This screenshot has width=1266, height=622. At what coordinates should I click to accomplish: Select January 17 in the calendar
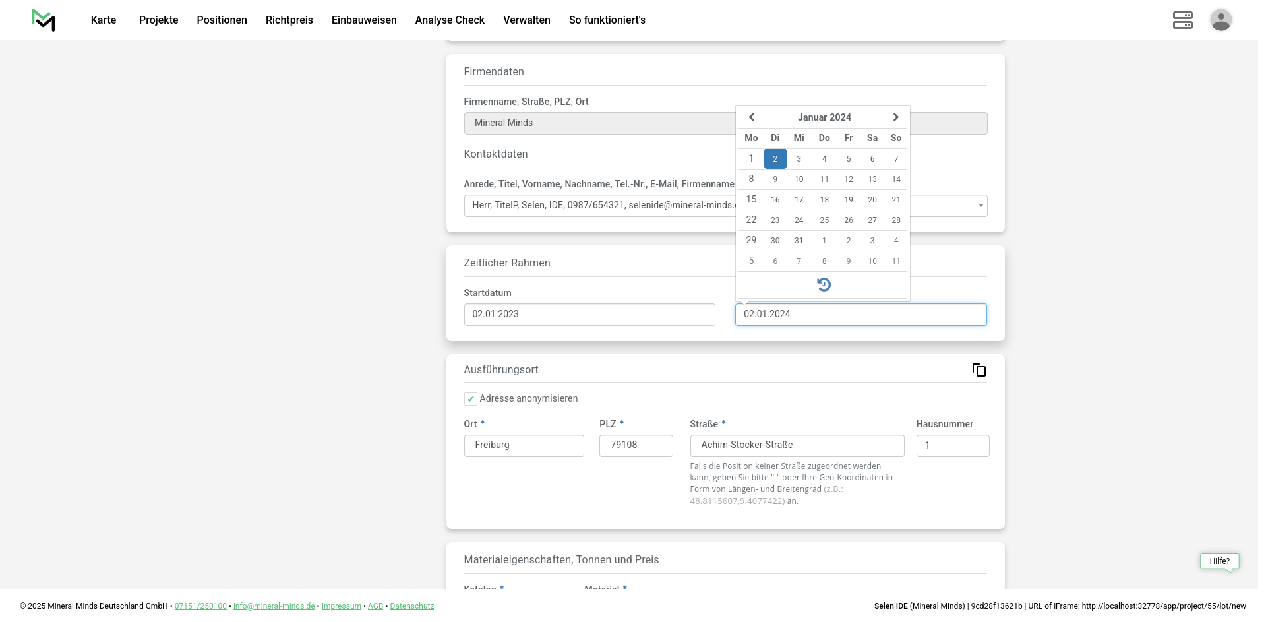[799, 200]
